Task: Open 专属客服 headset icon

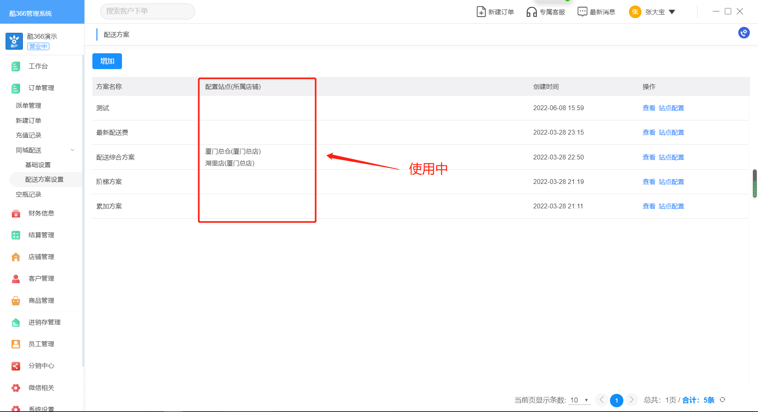Action: 531,12
